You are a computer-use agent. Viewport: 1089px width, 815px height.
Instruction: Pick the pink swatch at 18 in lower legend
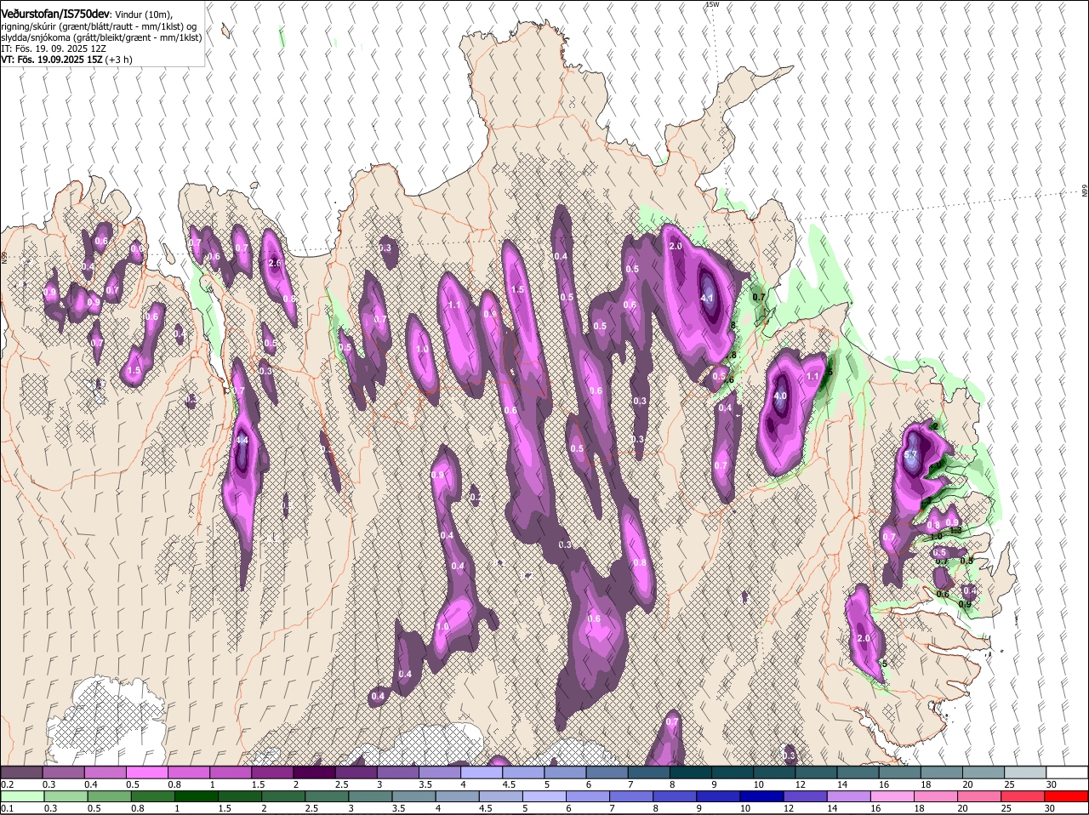[x=936, y=797]
